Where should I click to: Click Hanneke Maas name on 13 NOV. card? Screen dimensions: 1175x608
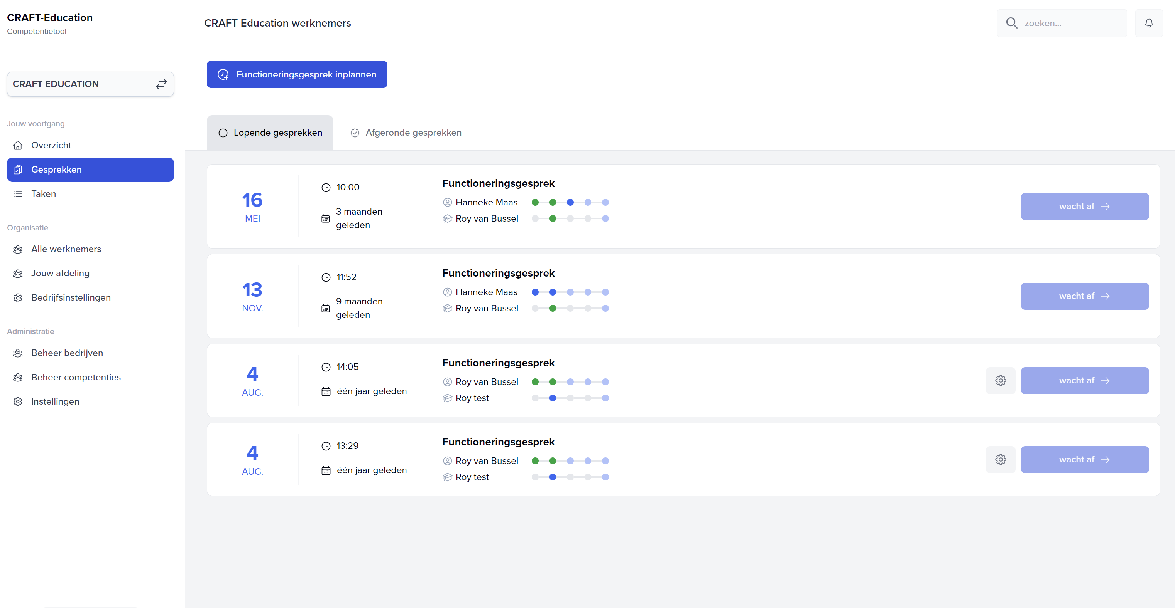click(x=486, y=292)
